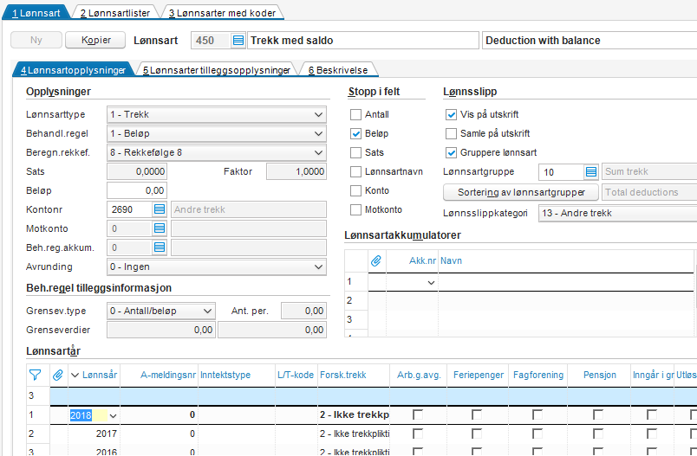Enable Samle på utskrift
This screenshot has height=456, width=697.
(x=451, y=133)
